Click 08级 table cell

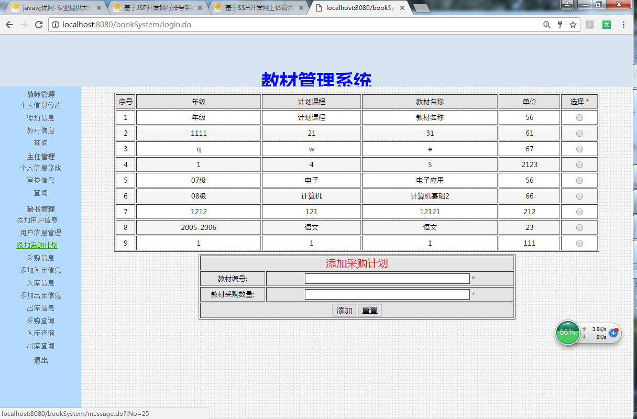199,196
